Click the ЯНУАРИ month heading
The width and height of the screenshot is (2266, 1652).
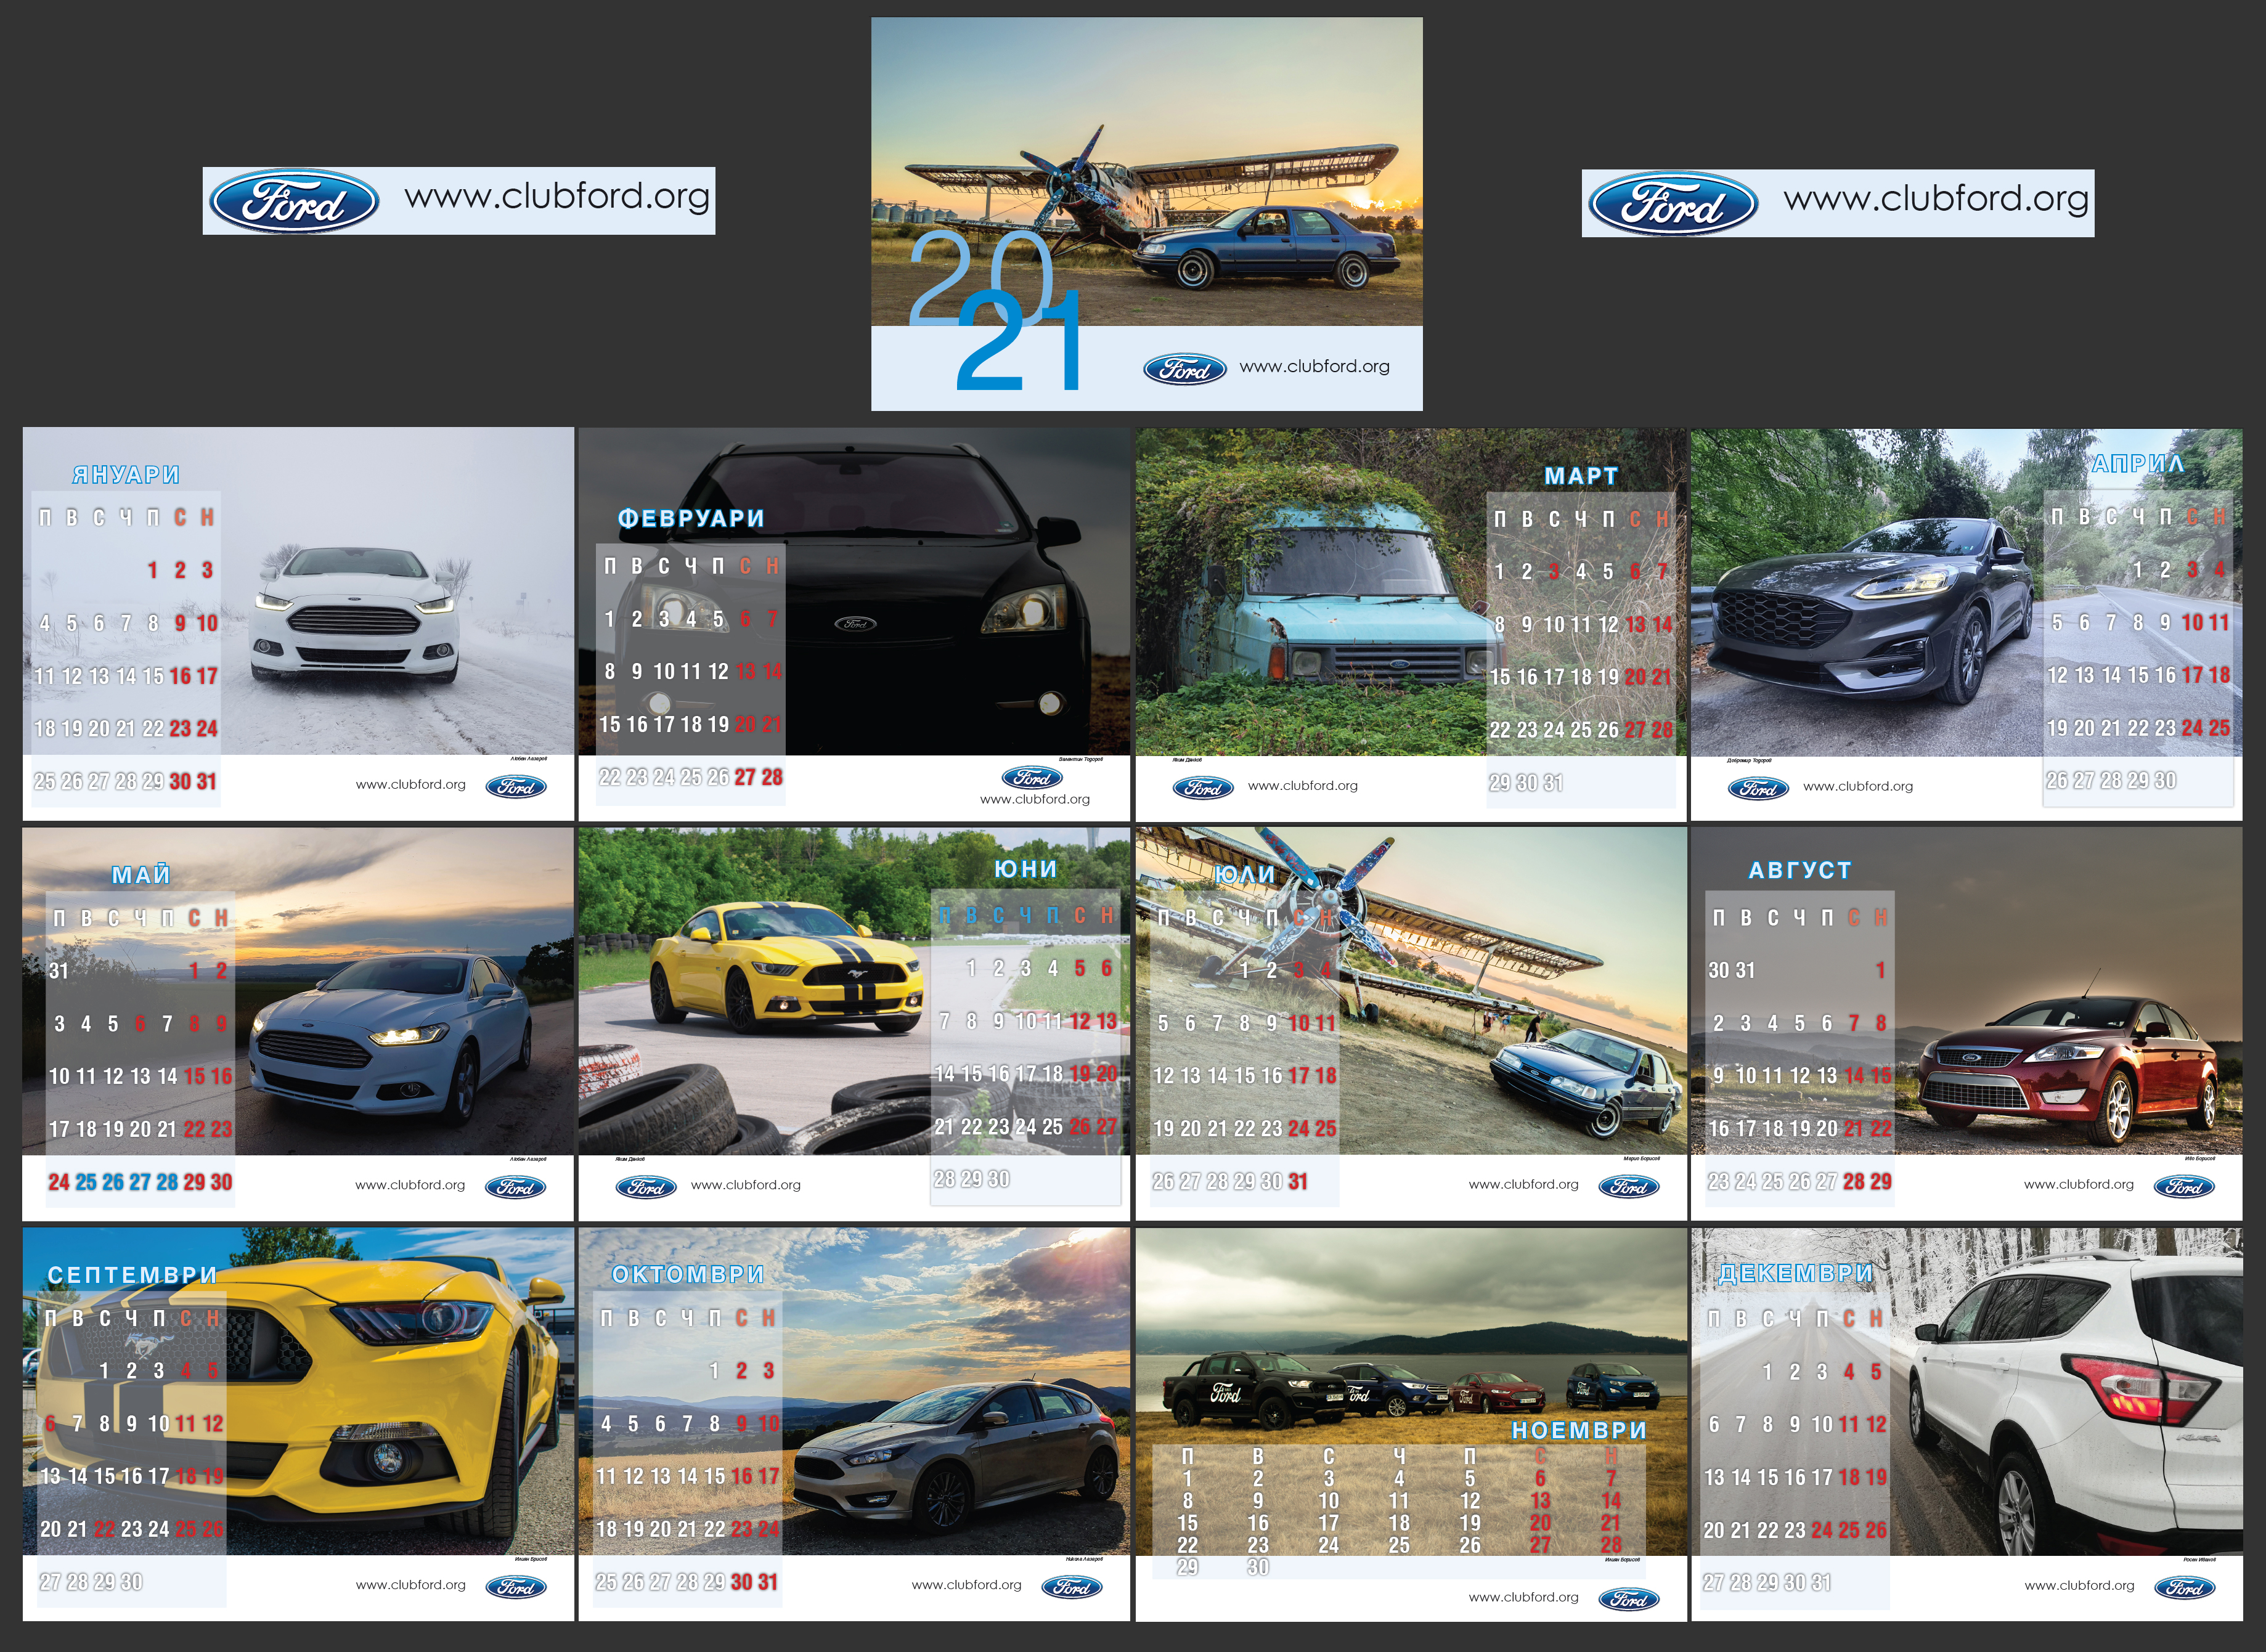coord(126,475)
